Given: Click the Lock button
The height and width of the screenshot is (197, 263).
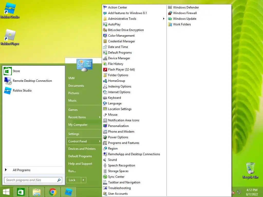Looking at the screenshot, I should [x=74, y=180].
